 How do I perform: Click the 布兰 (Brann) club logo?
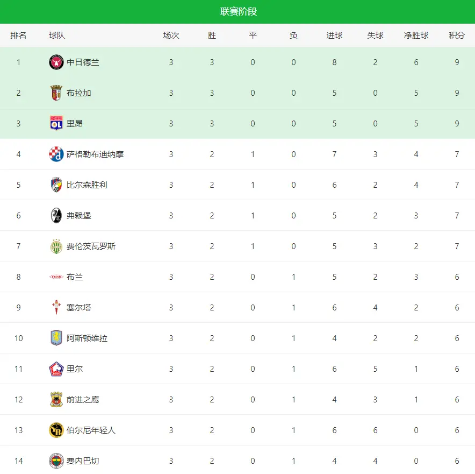56,277
